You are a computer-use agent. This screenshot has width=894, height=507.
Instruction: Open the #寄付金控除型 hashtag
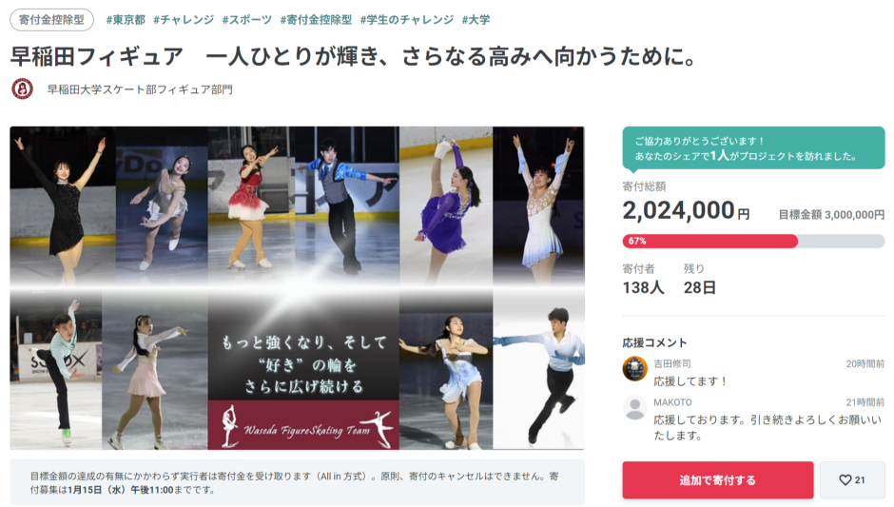tap(316, 19)
